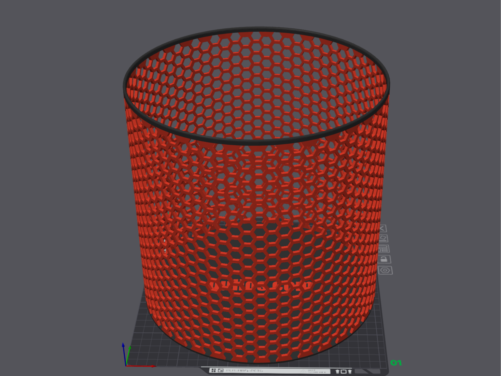501x376 pixels.
Task: Open plate settings via the hexagon icon
Action: coord(385,270)
